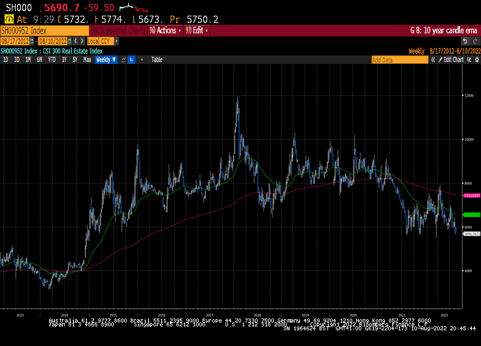Open the Local CCY currency dropdown arrow
This screenshot has width=481, height=346.
[116, 41]
